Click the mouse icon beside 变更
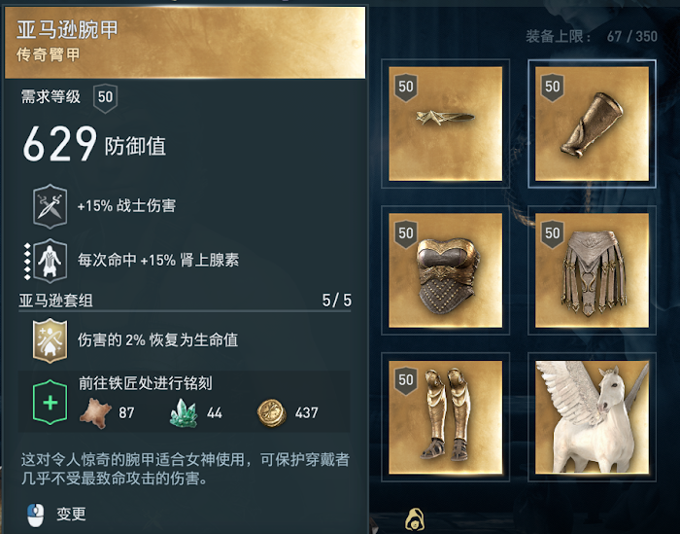 pyautogui.click(x=36, y=515)
